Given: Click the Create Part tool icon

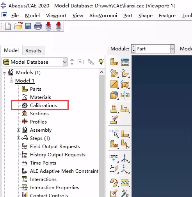Looking at the screenshot, I should tap(114, 62).
